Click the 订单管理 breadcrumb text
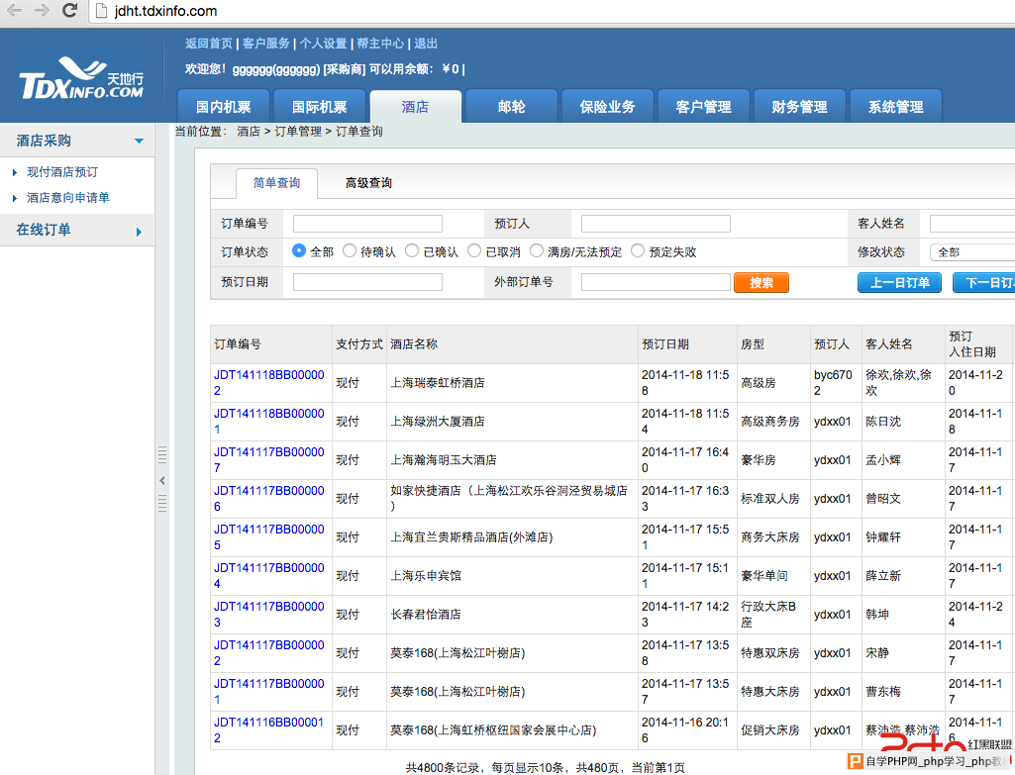The image size is (1015, 775). pyautogui.click(x=298, y=132)
